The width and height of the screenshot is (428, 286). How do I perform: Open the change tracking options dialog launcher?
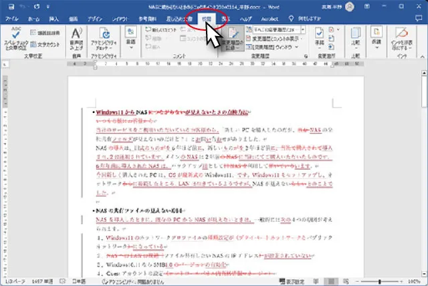click(x=306, y=56)
